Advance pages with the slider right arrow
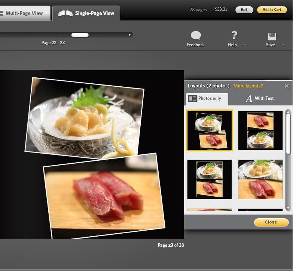The width and height of the screenshot is (293, 271). point(130,35)
